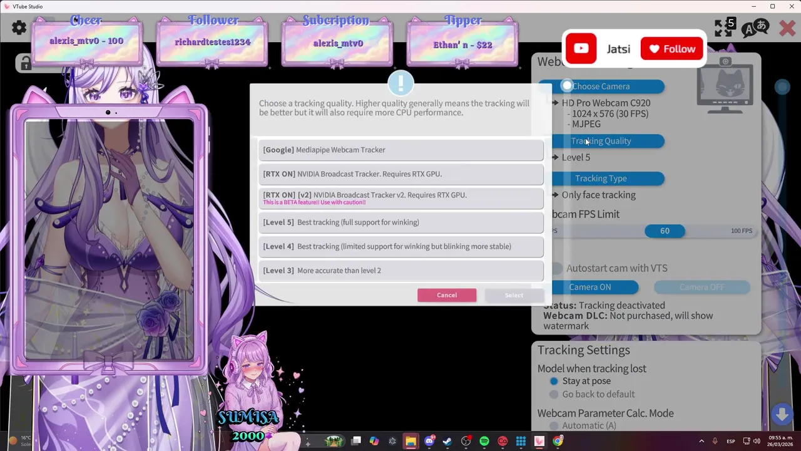Click the Select button in the dialog
The image size is (801, 451).
coord(514,295)
